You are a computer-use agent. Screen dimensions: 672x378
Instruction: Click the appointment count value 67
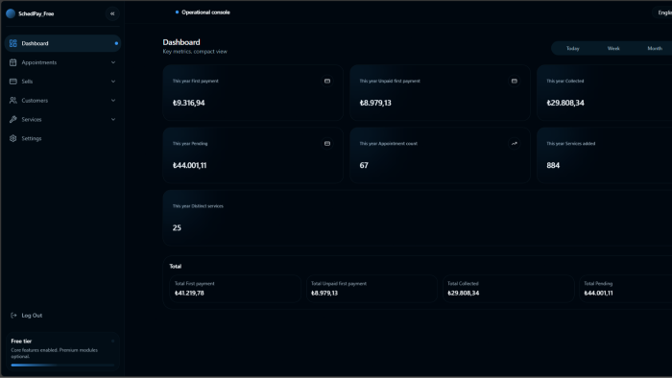(x=364, y=165)
